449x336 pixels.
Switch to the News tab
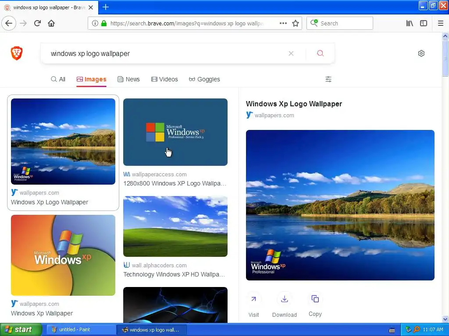[128, 79]
